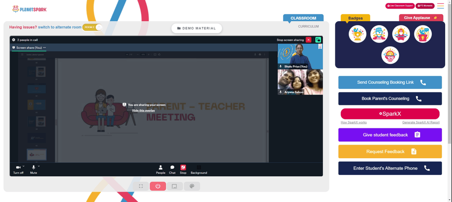This screenshot has height=202, width=452.
Task: Click Book Parent's Counseling
Action: click(x=390, y=99)
